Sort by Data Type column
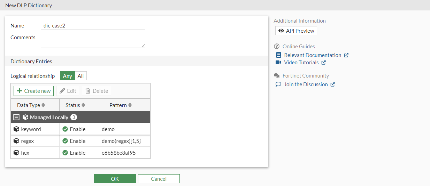Image resolution: width=430 pixels, height=186 pixels. tap(43, 105)
